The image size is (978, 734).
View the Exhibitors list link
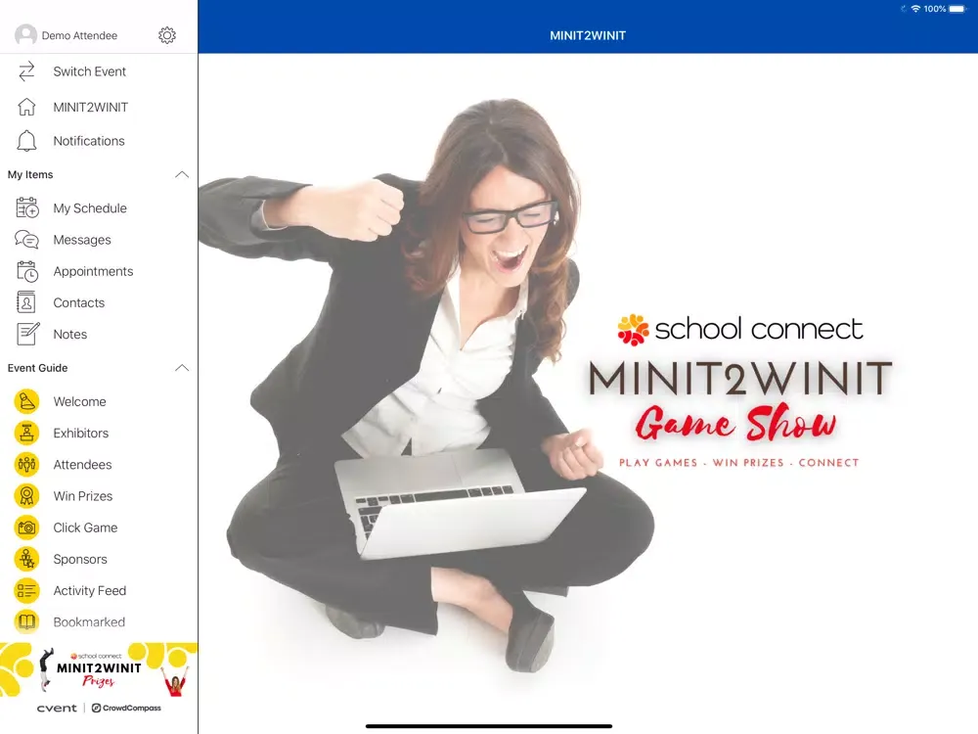pyautogui.click(x=81, y=434)
